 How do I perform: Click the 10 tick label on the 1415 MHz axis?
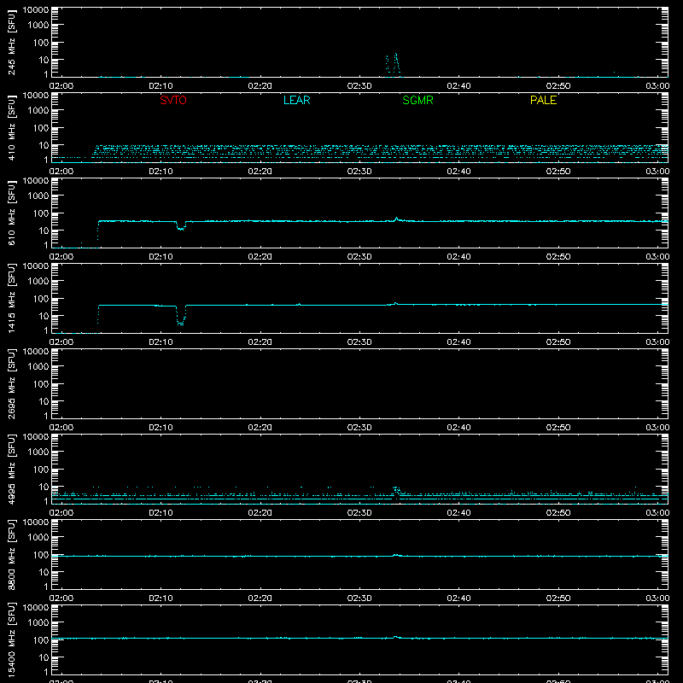(x=44, y=316)
